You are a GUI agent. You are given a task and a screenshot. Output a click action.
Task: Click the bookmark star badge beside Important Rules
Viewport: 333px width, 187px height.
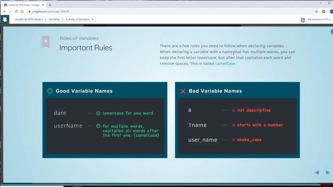click(x=46, y=42)
